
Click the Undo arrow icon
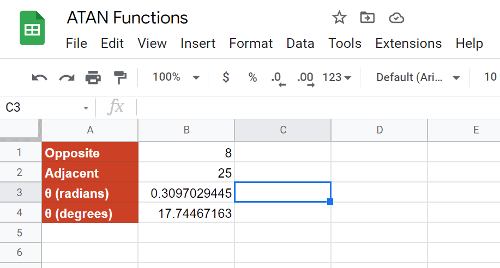(x=40, y=77)
